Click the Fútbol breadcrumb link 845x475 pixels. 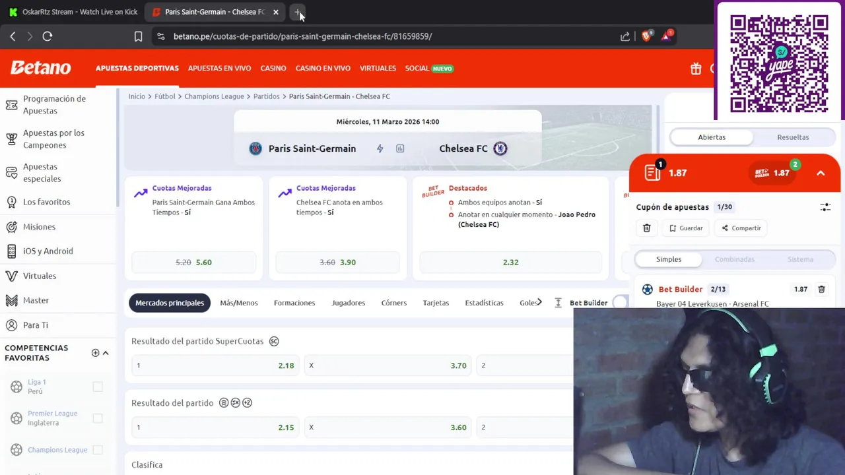tap(165, 96)
